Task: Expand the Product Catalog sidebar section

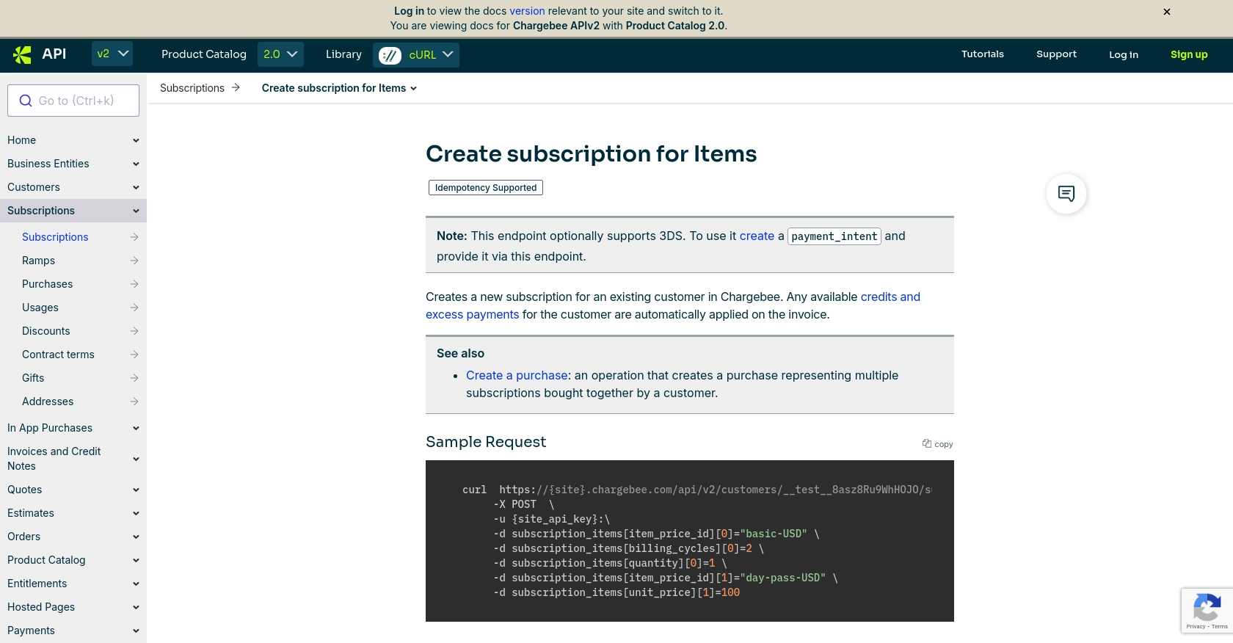Action: (136, 560)
